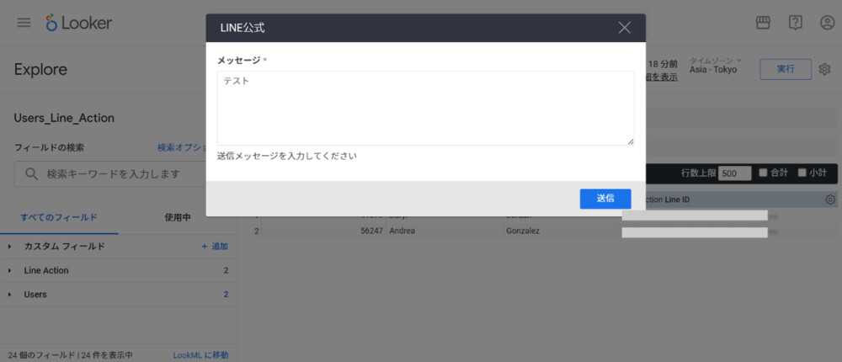842x362 pixels.
Task: Open the hamburger main menu
Action: pos(24,23)
